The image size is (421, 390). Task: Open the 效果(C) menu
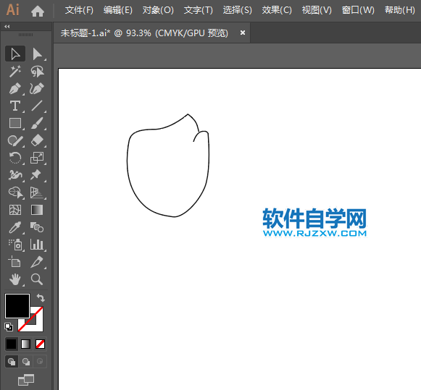277,10
